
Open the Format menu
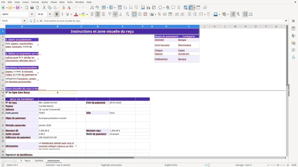coord(35,2)
